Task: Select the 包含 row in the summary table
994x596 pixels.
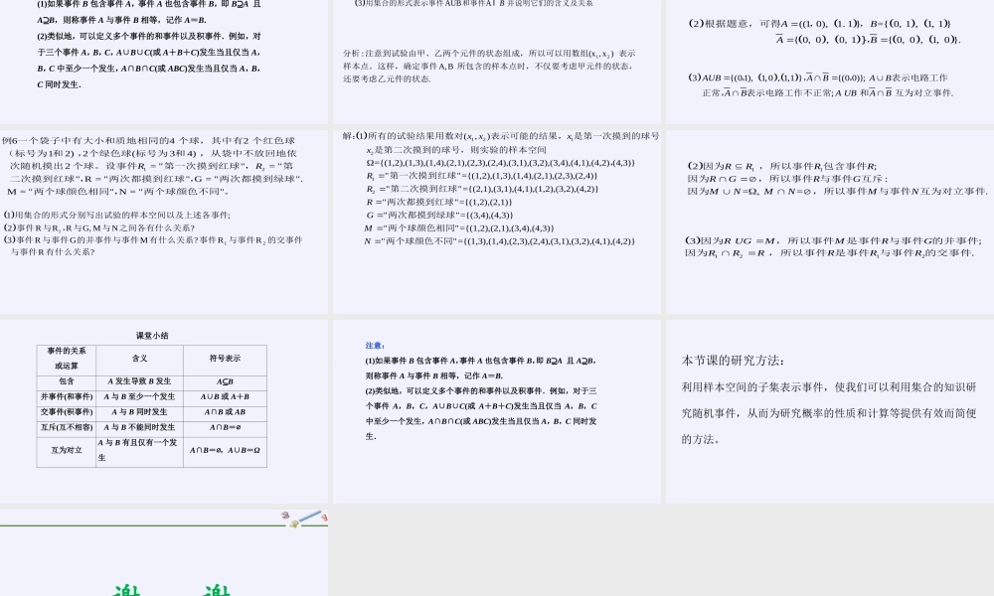Action: click(67, 382)
